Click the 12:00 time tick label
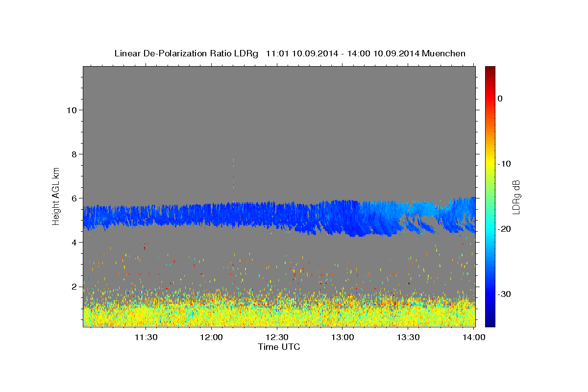 212,337
